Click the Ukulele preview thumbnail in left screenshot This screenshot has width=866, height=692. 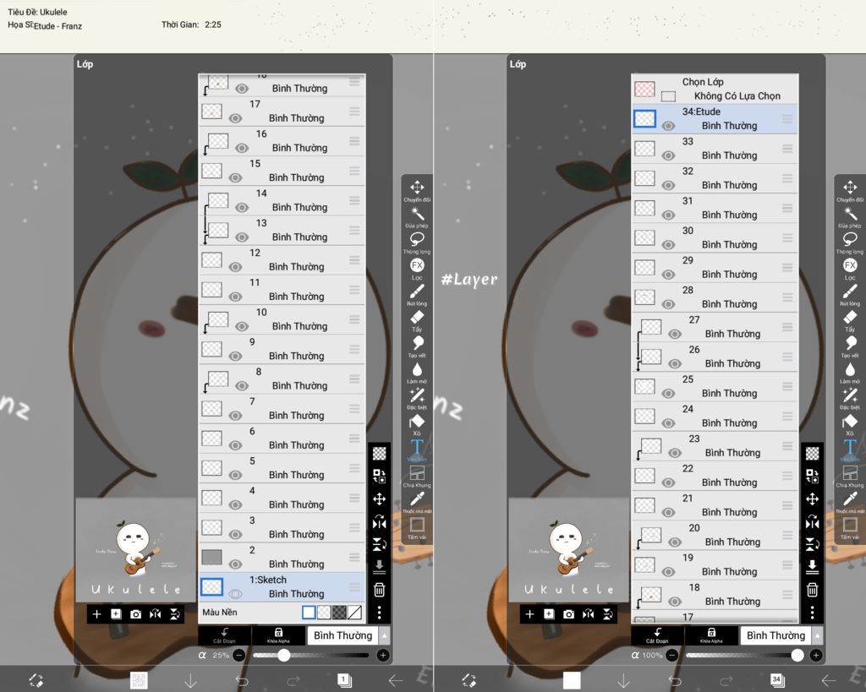point(136,550)
